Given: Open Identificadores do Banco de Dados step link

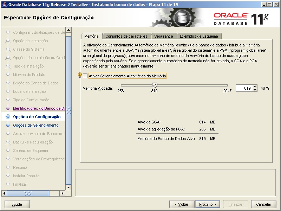Looking at the screenshot, I should [x=39, y=108].
